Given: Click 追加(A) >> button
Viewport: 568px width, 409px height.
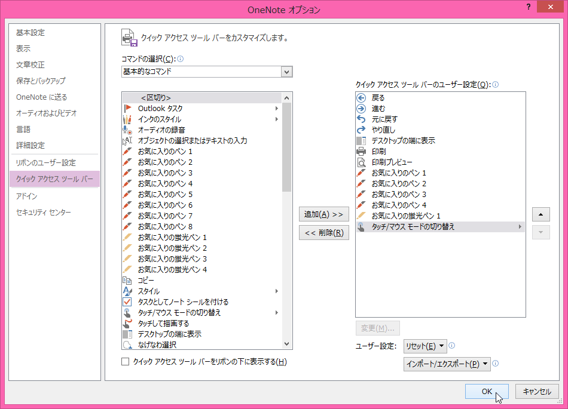Looking at the screenshot, I should (x=324, y=214).
